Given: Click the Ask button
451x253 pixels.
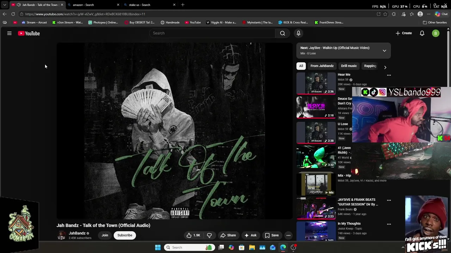Looking at the screenshot, I should point(250,235).
